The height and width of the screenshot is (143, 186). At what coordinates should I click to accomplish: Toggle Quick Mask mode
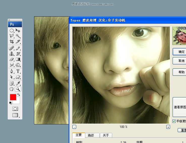click(15, 109)
